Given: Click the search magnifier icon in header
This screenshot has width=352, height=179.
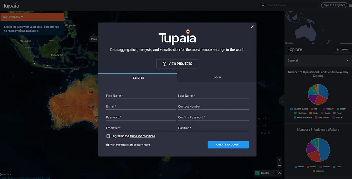Looking at the screenshot, I should click(x=263, y=5).
